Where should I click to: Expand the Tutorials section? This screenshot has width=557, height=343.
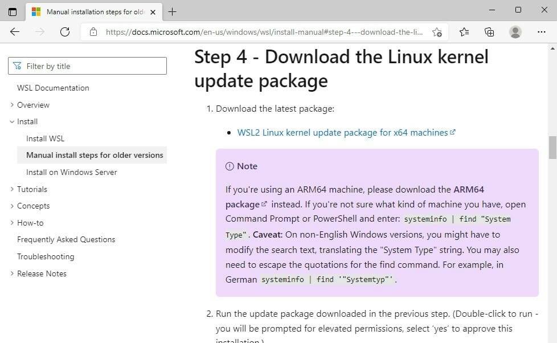12,189
